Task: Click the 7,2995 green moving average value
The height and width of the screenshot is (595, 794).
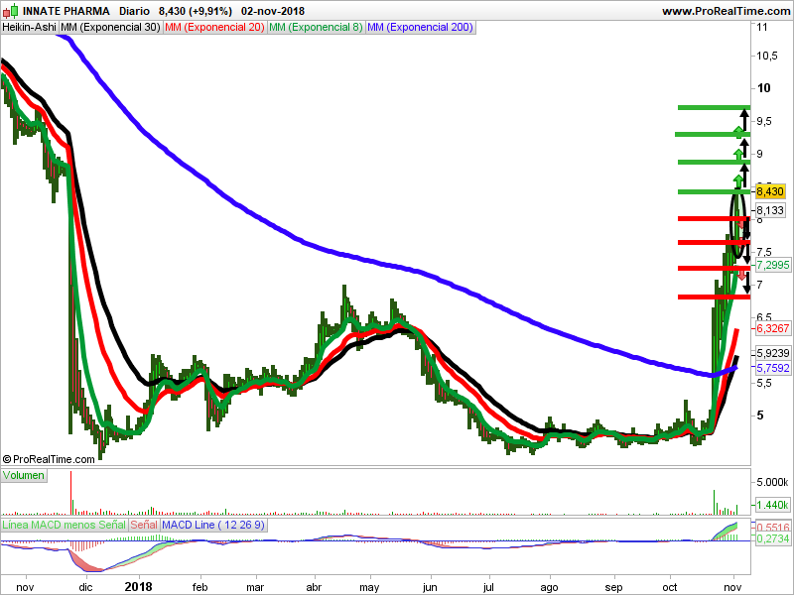Action: coord(773,265)
